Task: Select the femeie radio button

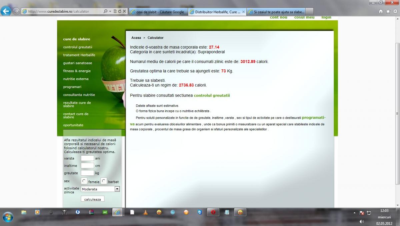Action: (x=84, y=181)
